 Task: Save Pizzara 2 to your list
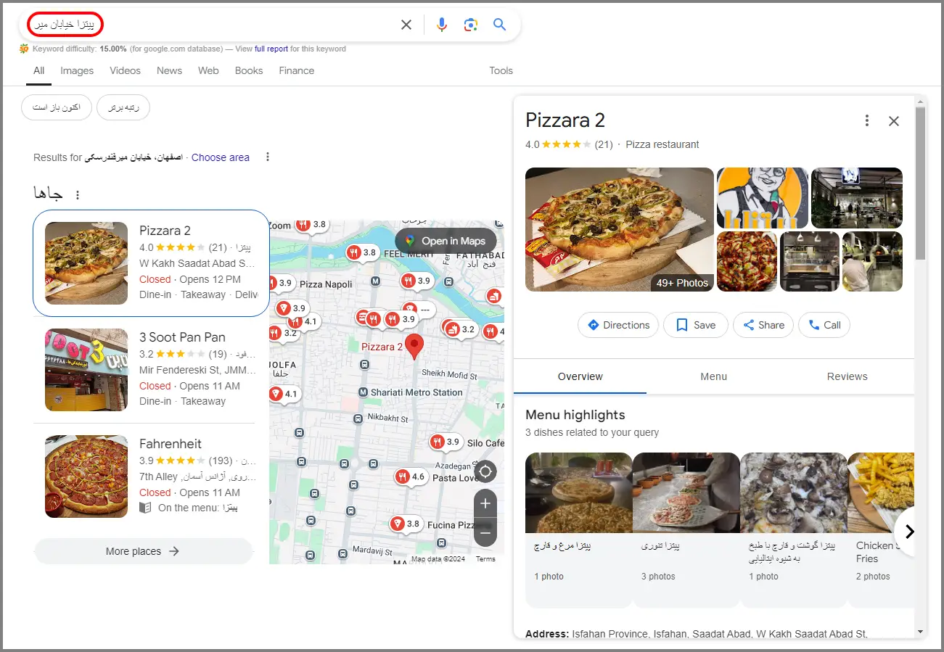tap(695, 325)
